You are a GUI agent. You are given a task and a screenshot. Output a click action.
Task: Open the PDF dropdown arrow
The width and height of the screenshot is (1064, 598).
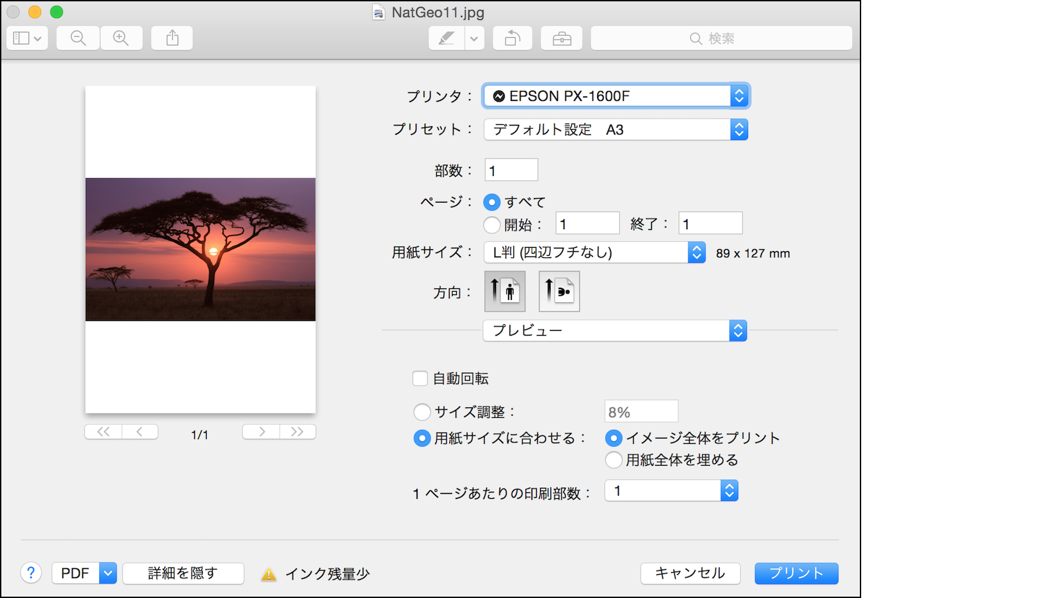coord(108,573)
